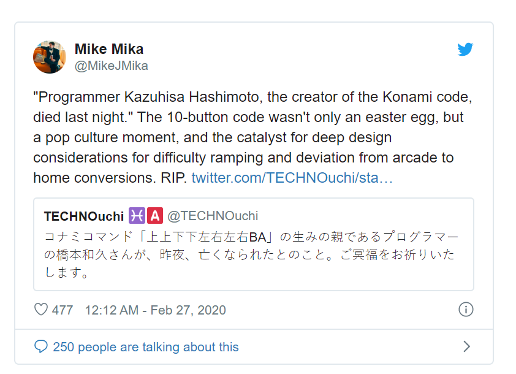Visit the @MikeJMika handle link
516x374 pixels.
tap(111, 66)
